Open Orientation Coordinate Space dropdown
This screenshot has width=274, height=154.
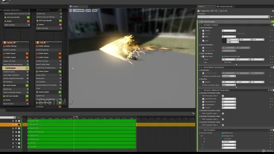point(229,76)
